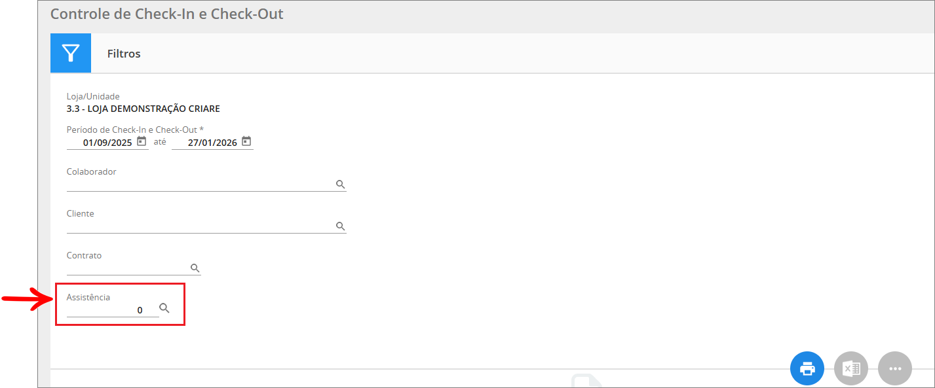Open the start date calendar picker
The width and height of the screenshot is (935, 388).
(x=142, y=141)
